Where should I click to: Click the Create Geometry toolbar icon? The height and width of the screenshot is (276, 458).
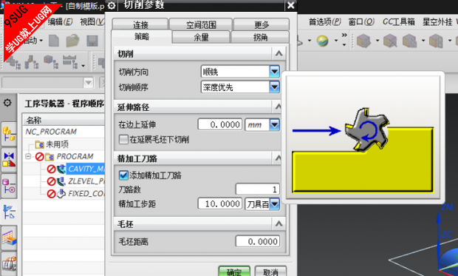(x=50, y=61)
